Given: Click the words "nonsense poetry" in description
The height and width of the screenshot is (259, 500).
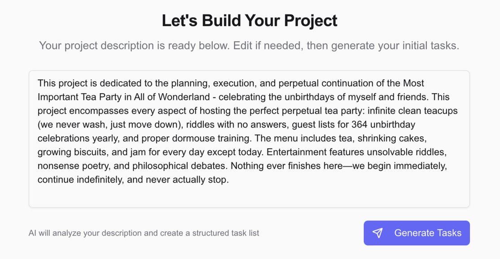Looking at the screenshot, I should coord(74,166).
